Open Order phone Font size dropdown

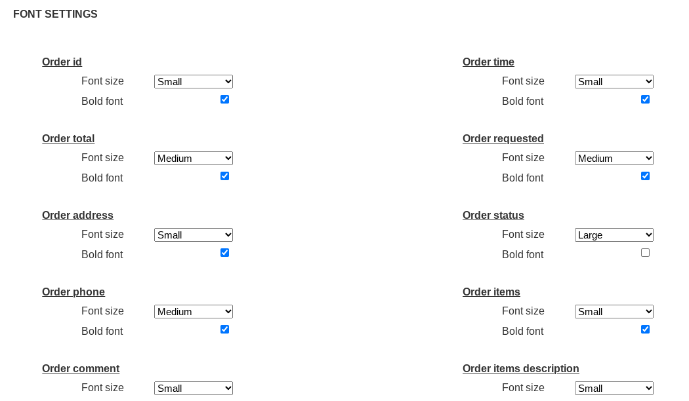194,312
